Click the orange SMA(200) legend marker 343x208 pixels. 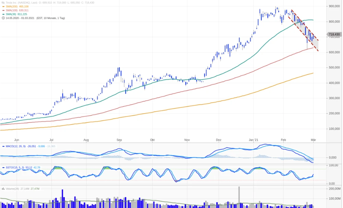click(x=3, y=6)
